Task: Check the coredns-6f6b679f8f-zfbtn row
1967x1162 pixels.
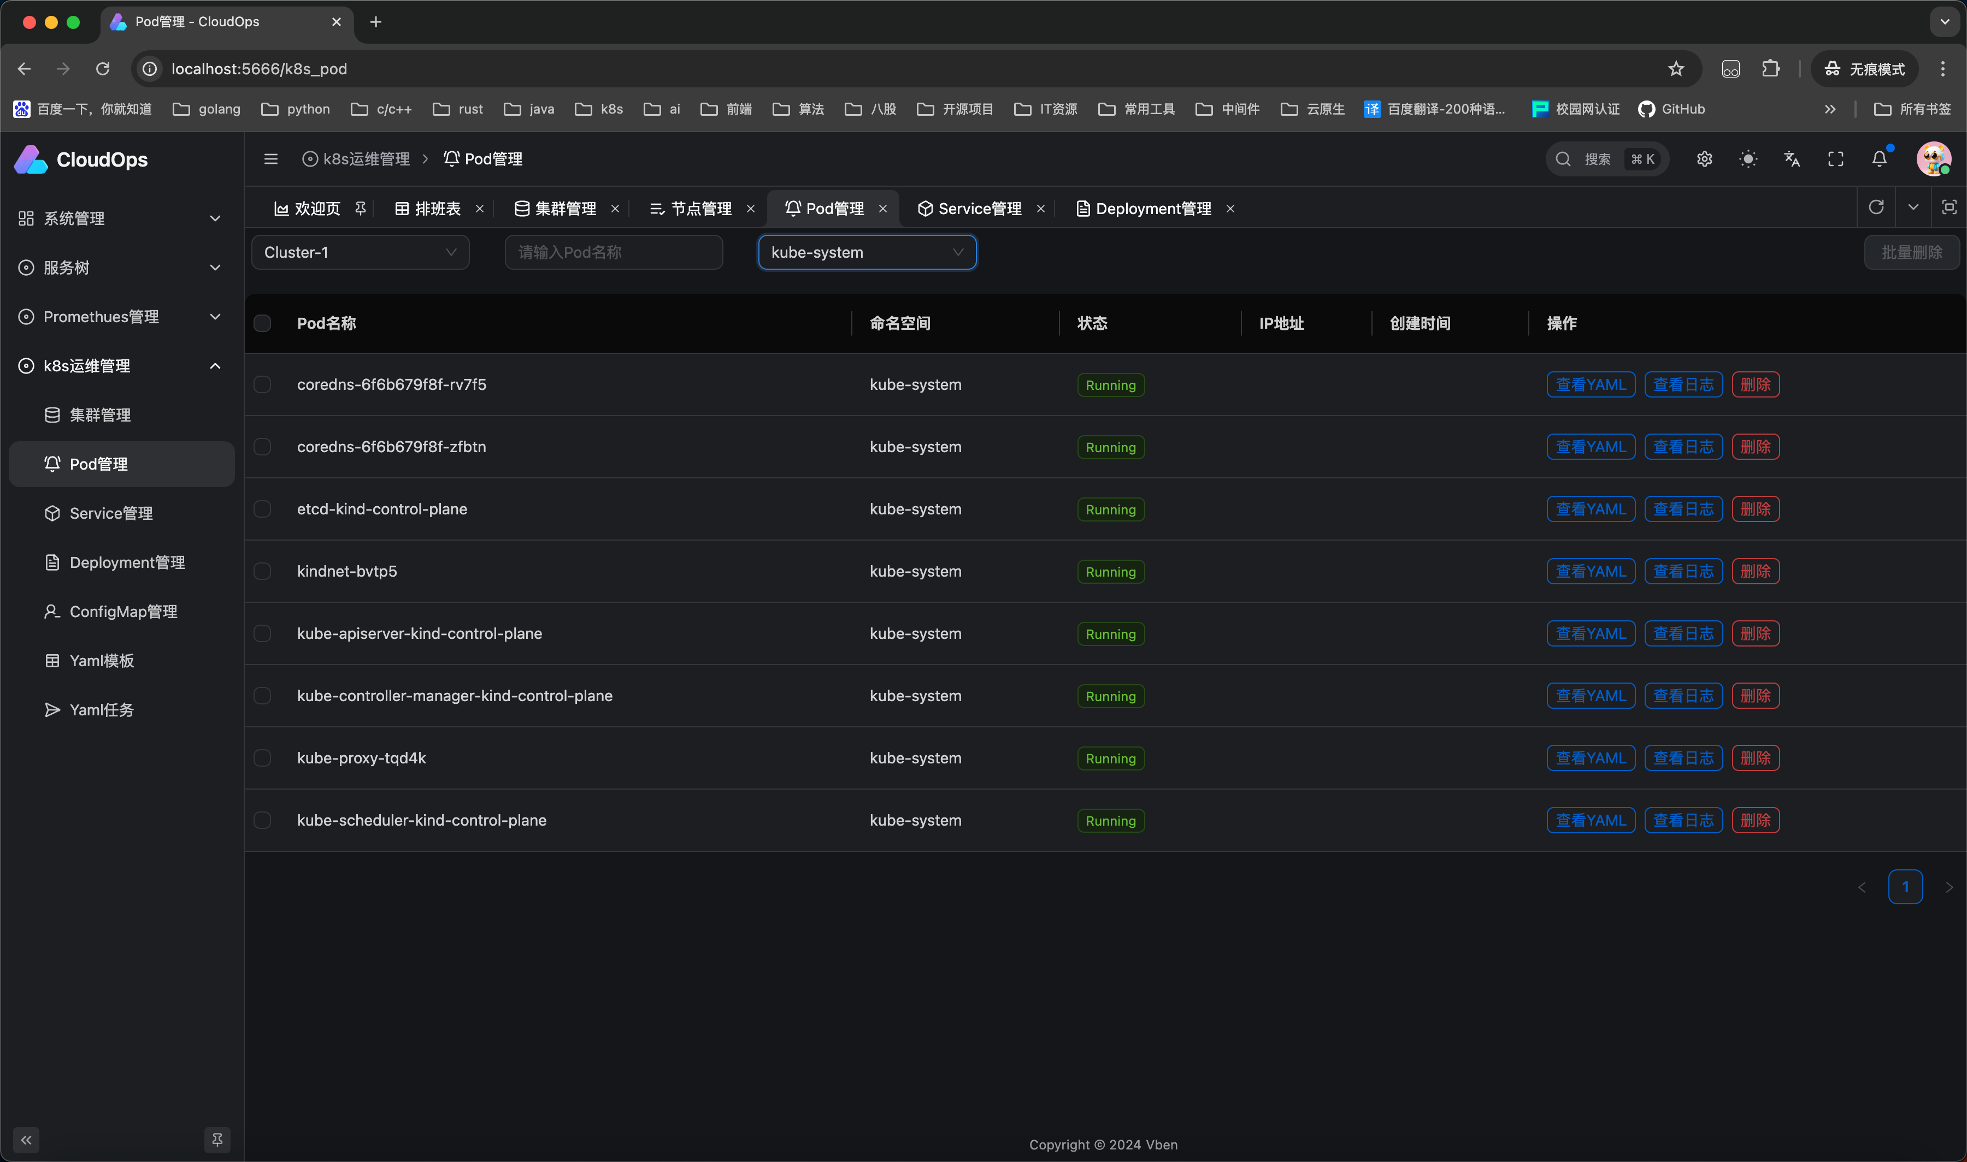Action: tap(262, 447)
